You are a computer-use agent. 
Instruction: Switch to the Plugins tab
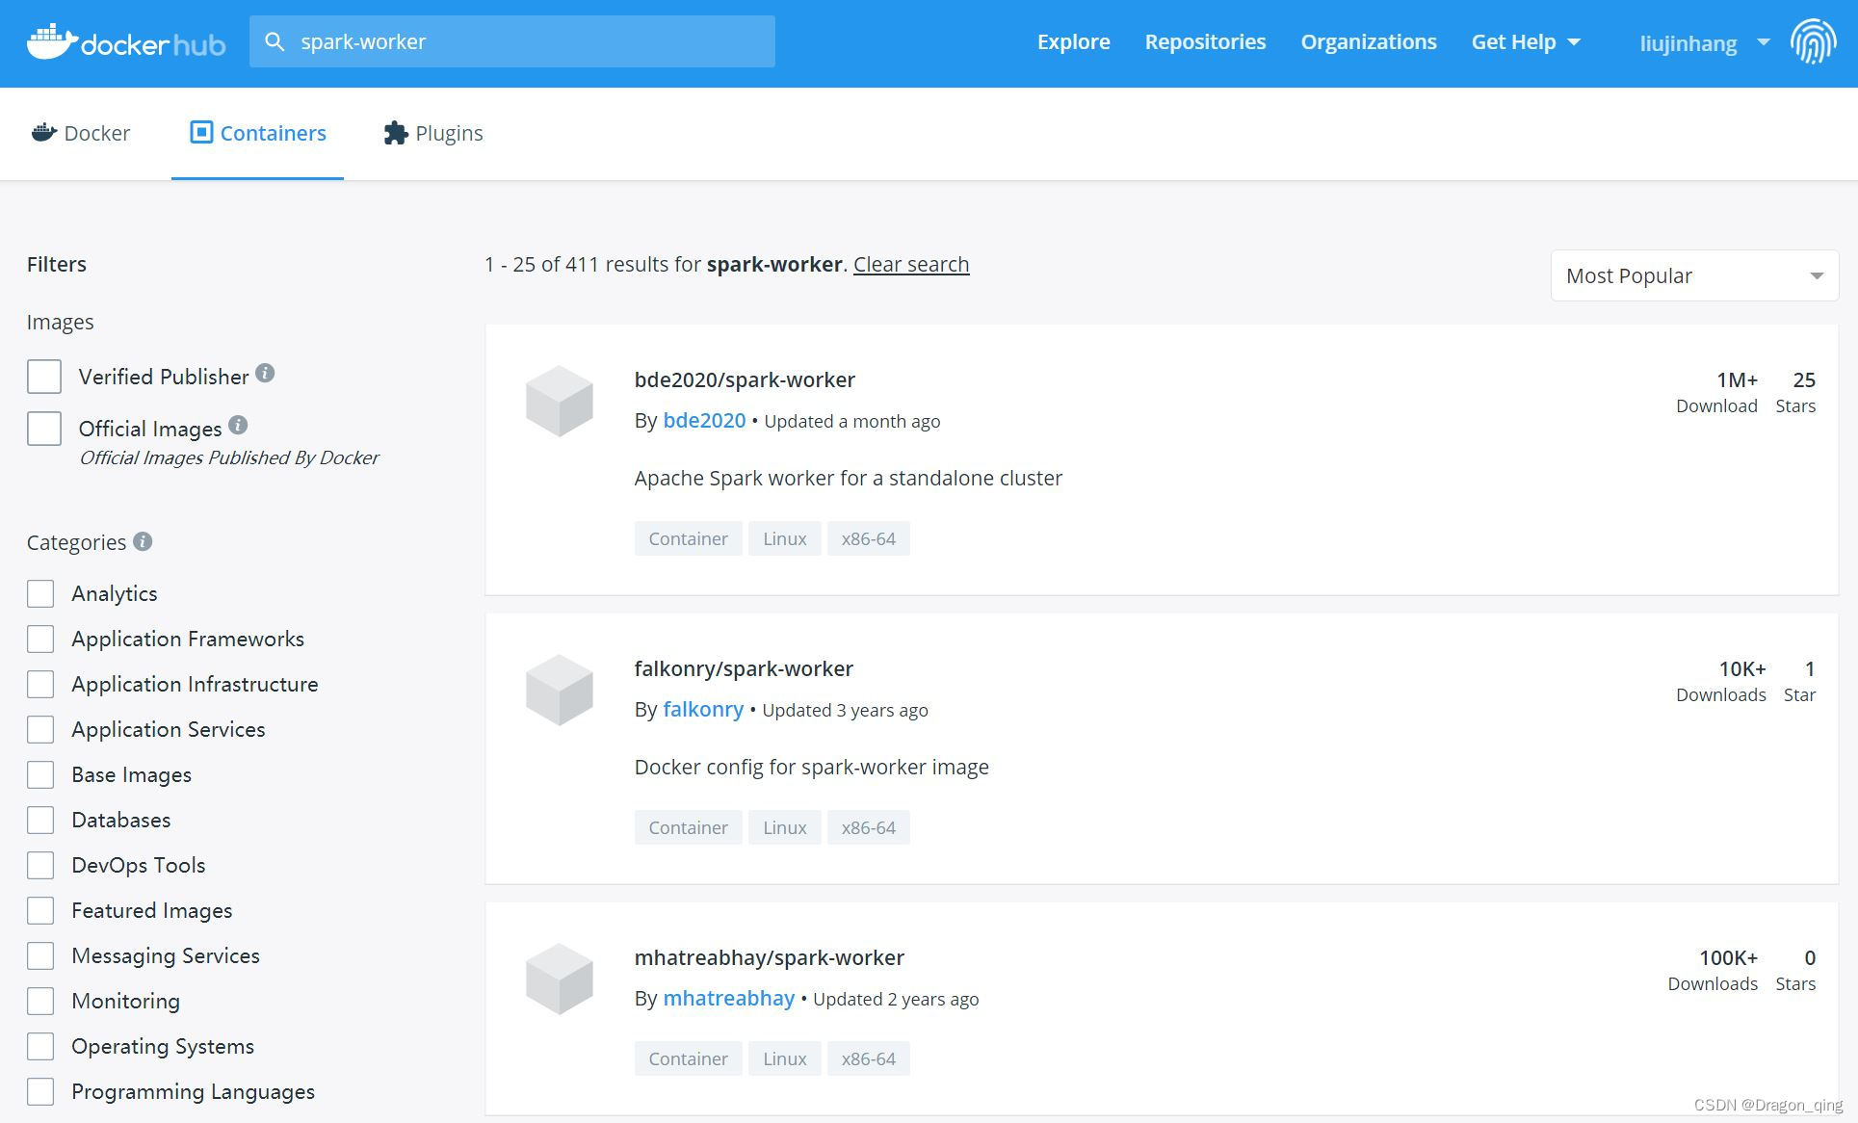pos(433,133)
